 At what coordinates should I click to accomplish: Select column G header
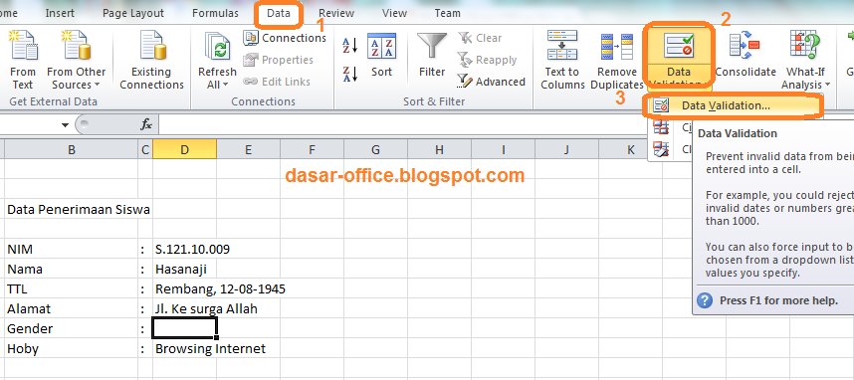click(x=376, y=149)
